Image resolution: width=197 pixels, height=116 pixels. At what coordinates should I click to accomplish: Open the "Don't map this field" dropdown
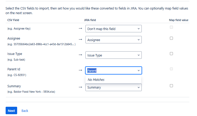[x=113, y=29]
